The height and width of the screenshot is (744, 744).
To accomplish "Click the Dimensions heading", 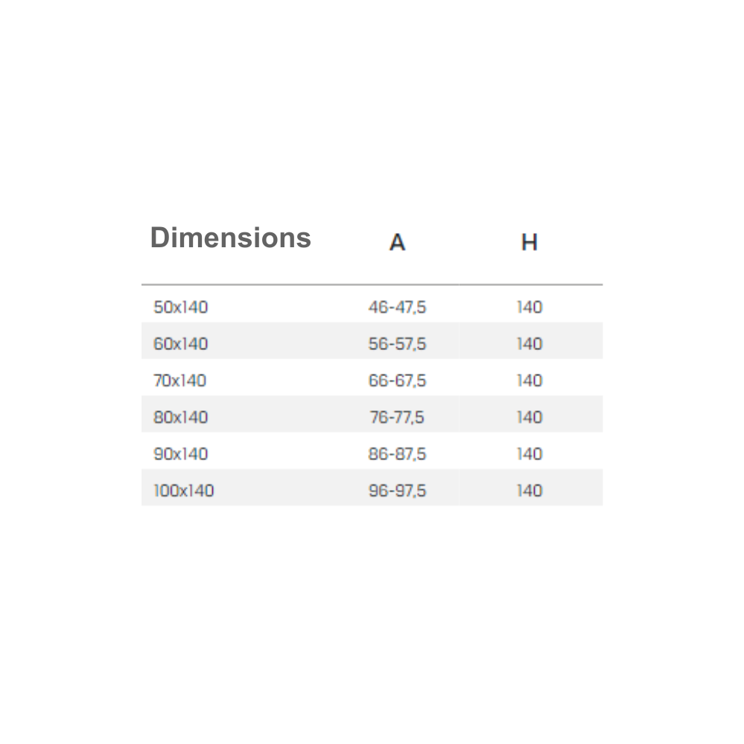I will [231, 238].
